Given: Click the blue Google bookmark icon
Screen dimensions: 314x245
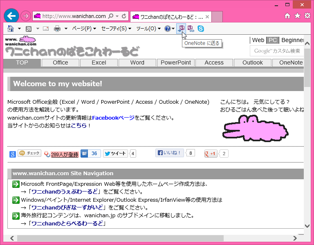Looking at the screenshot, I should 13,154.
